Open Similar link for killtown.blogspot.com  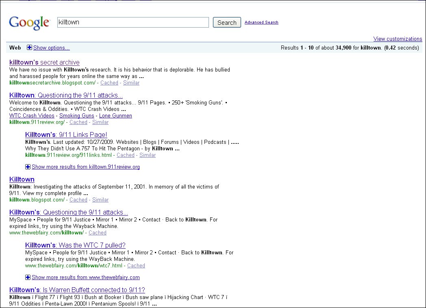100,200
